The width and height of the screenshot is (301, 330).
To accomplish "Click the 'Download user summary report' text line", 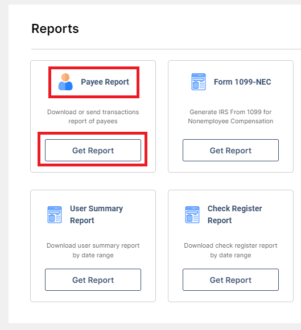I will tap(93, 245).
